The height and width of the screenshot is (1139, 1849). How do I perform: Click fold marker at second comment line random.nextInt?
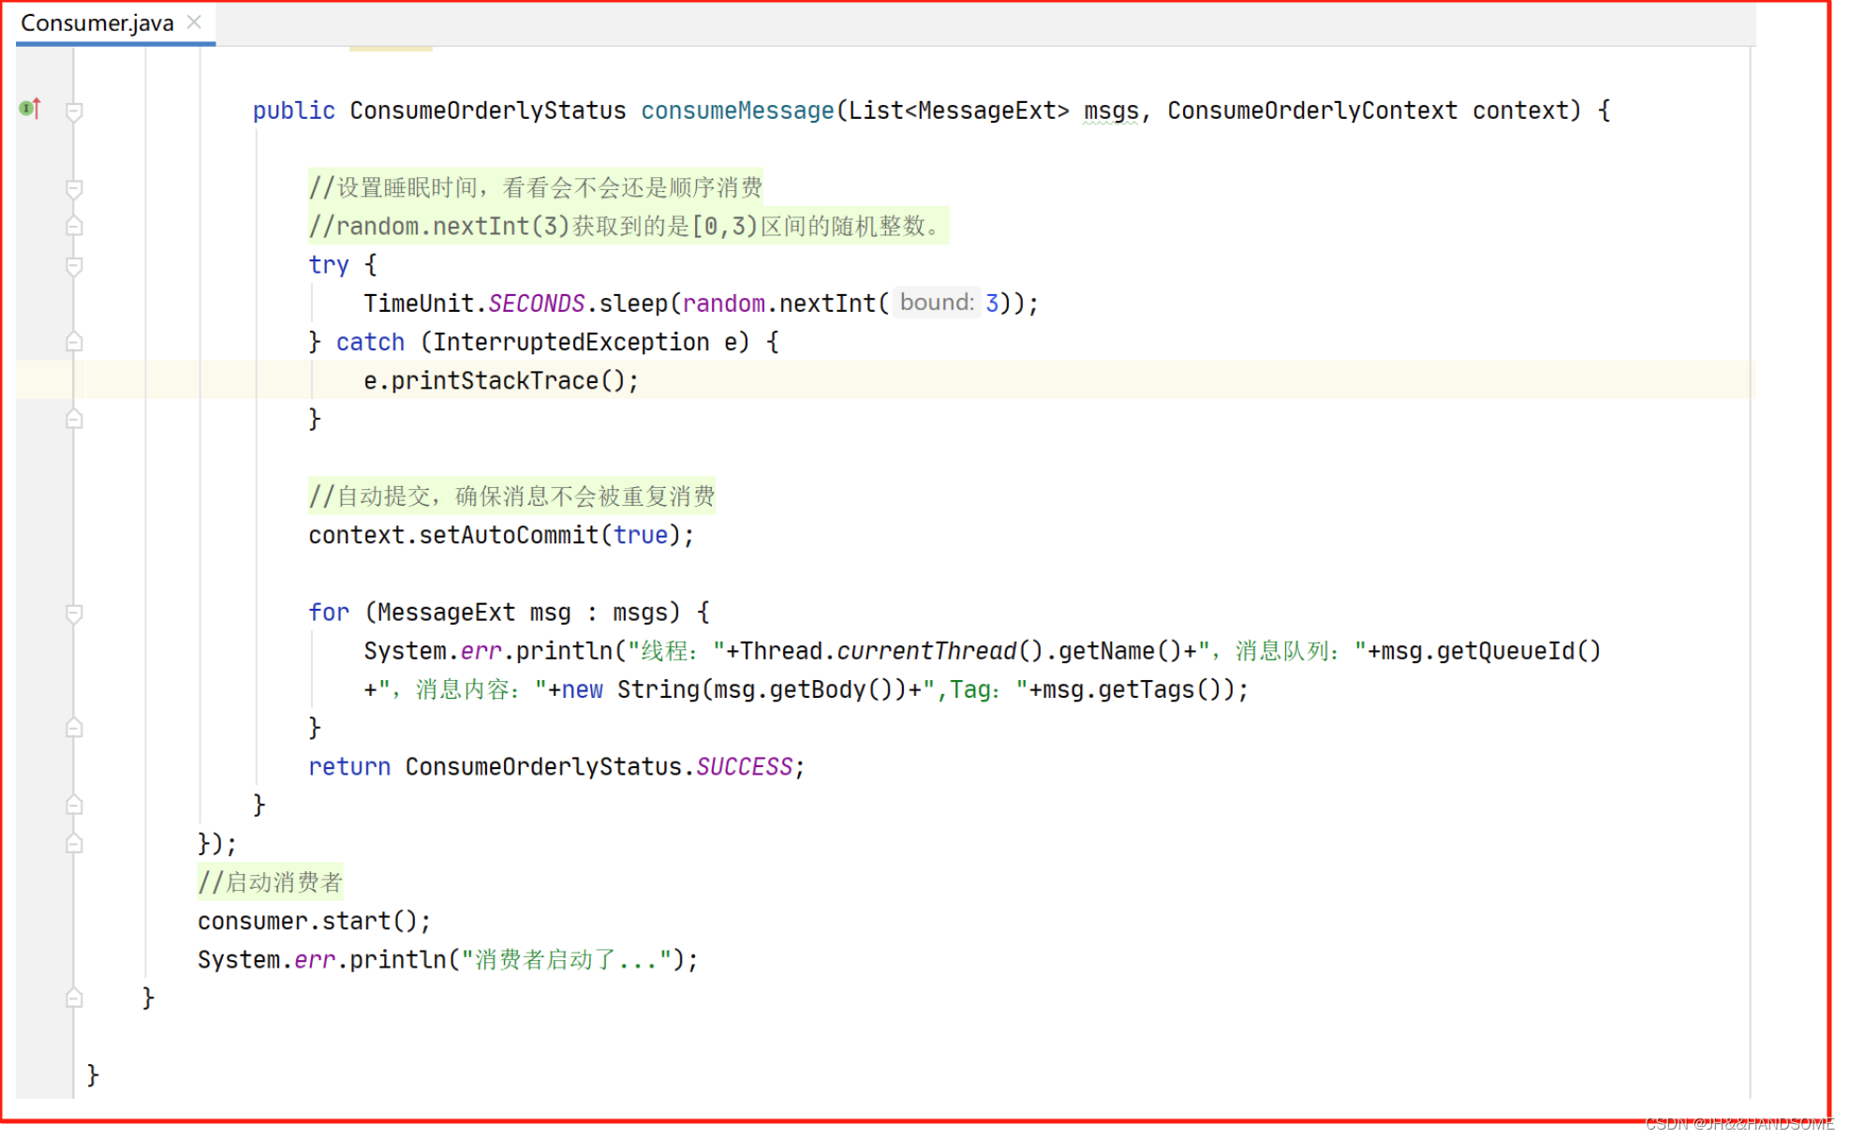[x=74, y=227]
